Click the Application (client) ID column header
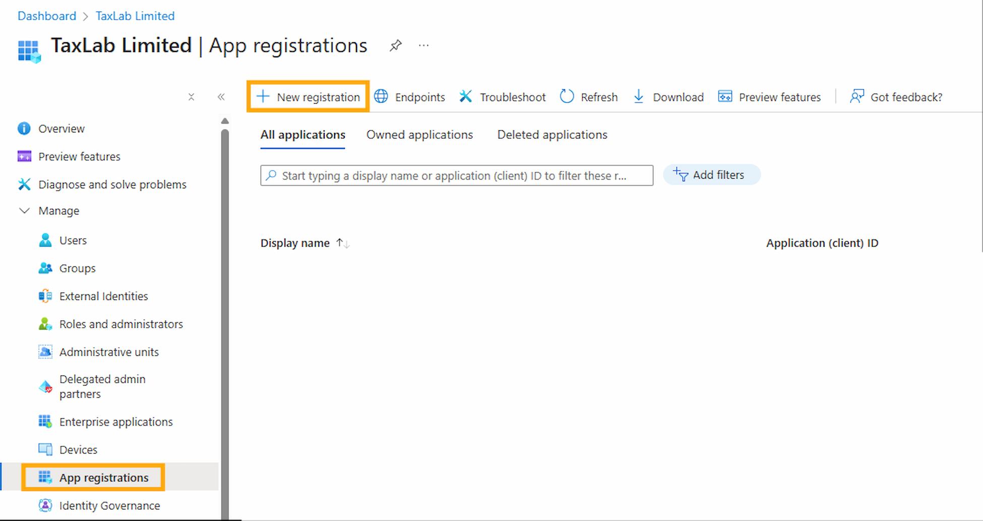This screenshot has width=983, height=521. tap(822, 243)
